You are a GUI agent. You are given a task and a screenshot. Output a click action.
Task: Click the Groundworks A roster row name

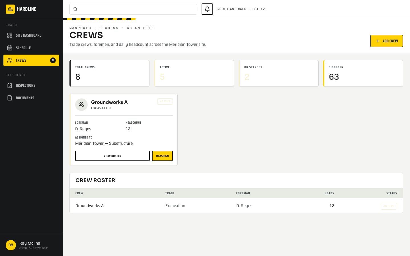point(89,206)
